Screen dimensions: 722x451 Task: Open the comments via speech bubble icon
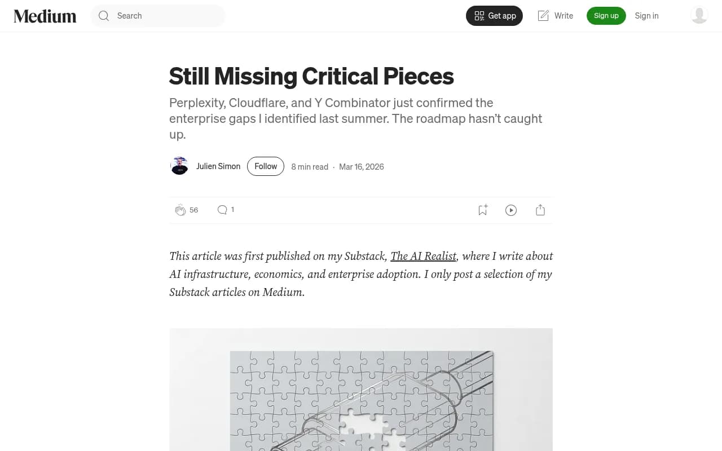point(222,210)
